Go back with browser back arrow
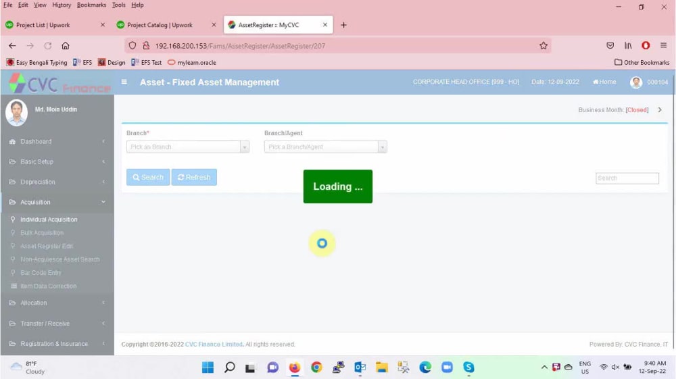Viewport: 676px width, 379px height. [12, 46]
